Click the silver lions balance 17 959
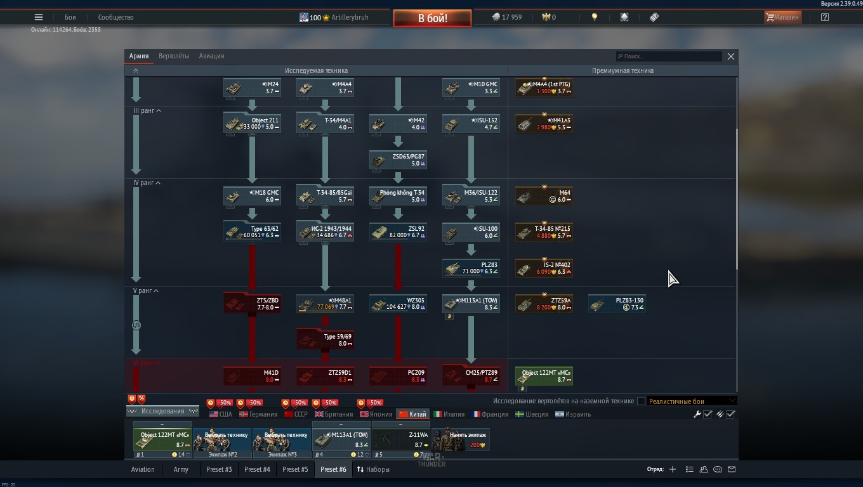This screenshot has height=487, width=863. click(506, 17)
